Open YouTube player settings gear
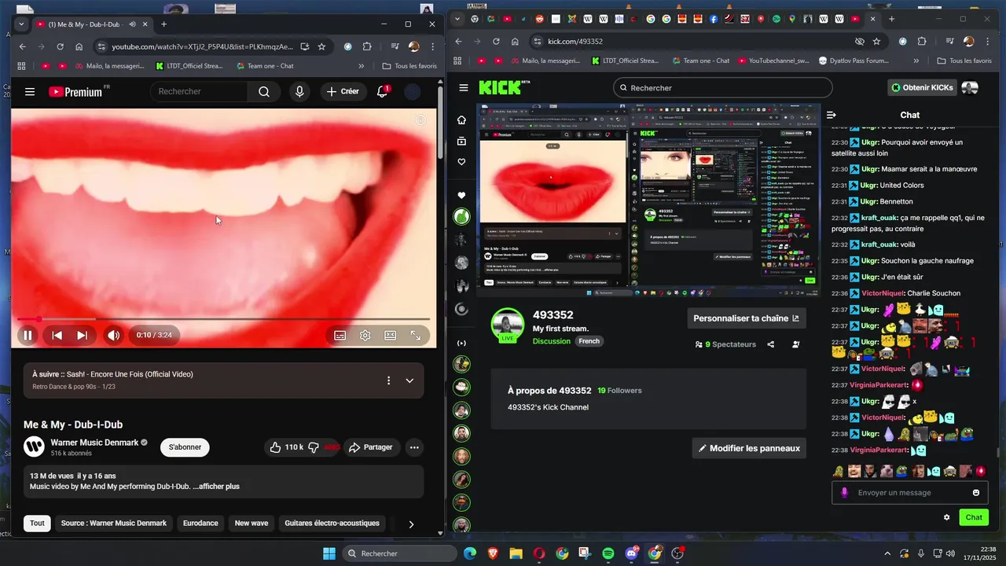 [365, 335]
